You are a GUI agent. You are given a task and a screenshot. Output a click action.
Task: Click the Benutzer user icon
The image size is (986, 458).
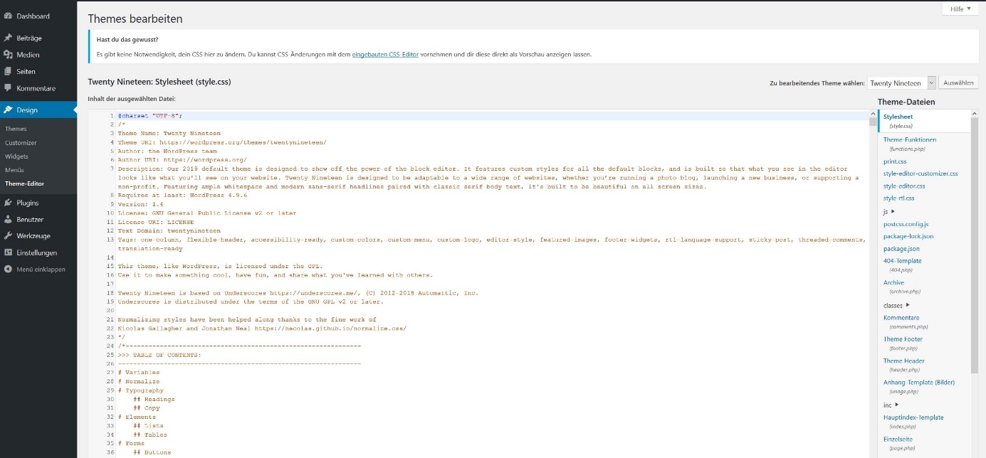8,220
